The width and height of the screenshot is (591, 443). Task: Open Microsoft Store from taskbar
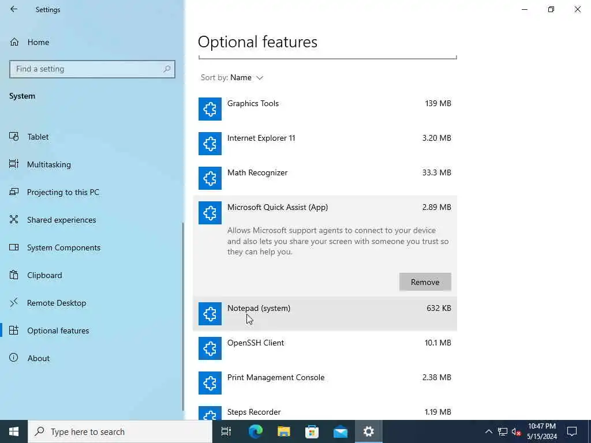point(312,431)
